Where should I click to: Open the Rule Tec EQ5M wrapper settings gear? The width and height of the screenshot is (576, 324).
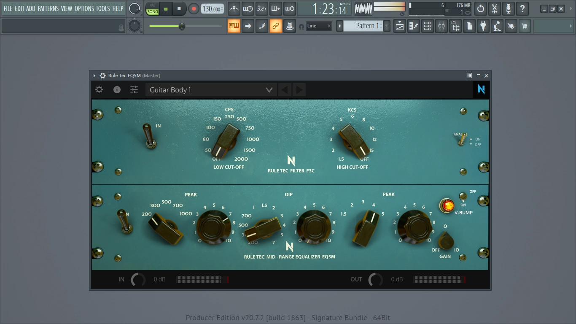[102, 76]
